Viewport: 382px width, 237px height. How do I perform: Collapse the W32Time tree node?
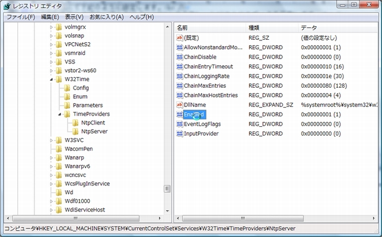point(51,80)
